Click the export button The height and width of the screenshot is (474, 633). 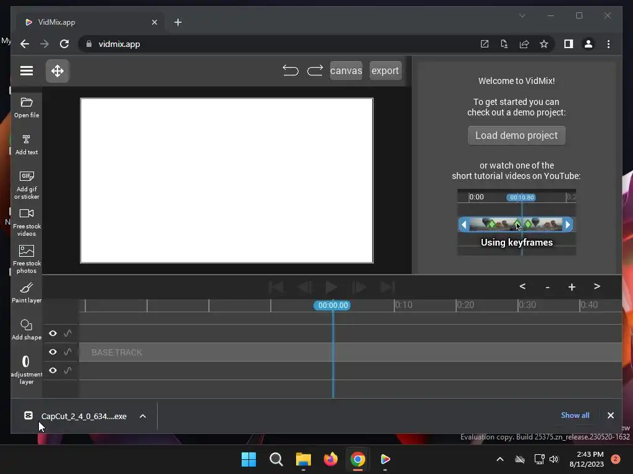coord(385,70)
